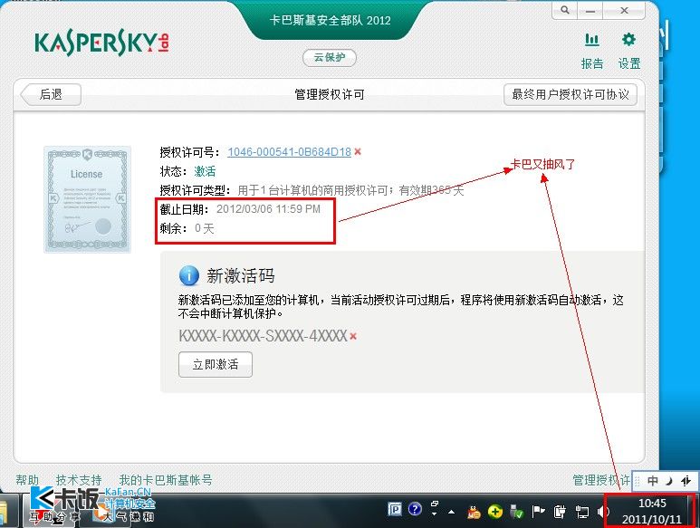Screen dimensions: 700x528
Task: Go back with the 后退 button
Action: click(51, 94)
